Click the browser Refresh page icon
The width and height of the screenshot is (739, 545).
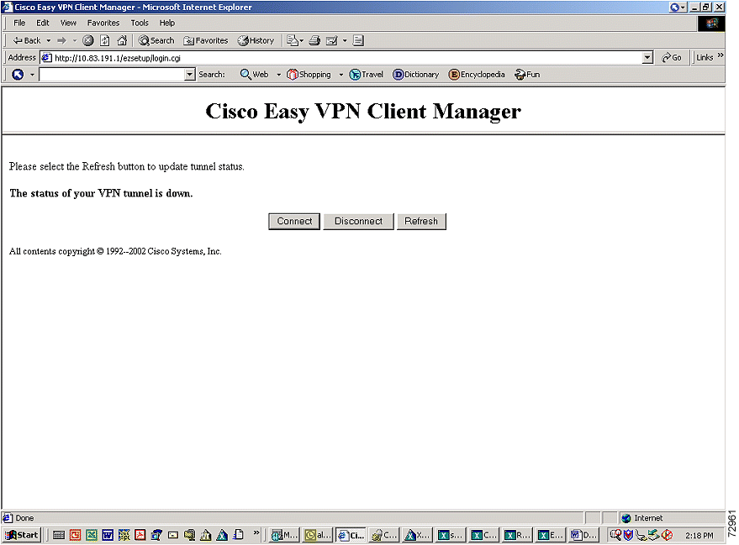(105, 40)
